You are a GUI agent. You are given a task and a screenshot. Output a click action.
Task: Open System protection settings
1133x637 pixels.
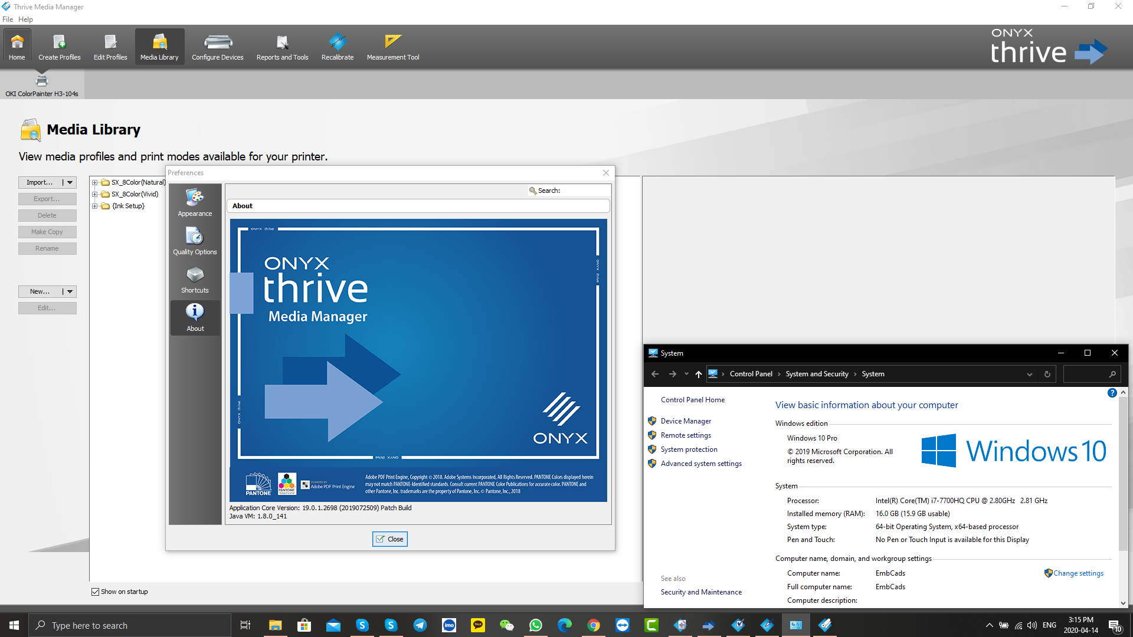coord(689,449)
